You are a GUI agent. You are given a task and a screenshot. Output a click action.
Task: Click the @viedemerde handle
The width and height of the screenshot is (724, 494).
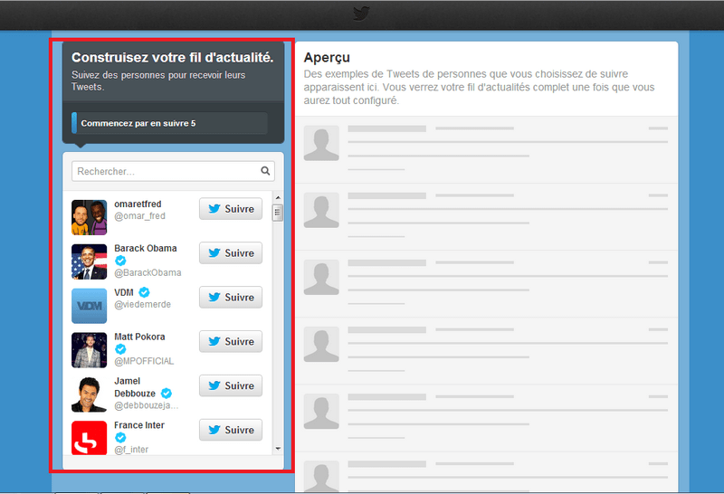143,304
